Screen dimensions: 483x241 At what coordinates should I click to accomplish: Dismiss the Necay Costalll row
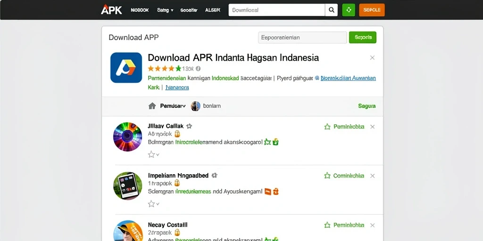pyautogui.click(x=373, y=225)
